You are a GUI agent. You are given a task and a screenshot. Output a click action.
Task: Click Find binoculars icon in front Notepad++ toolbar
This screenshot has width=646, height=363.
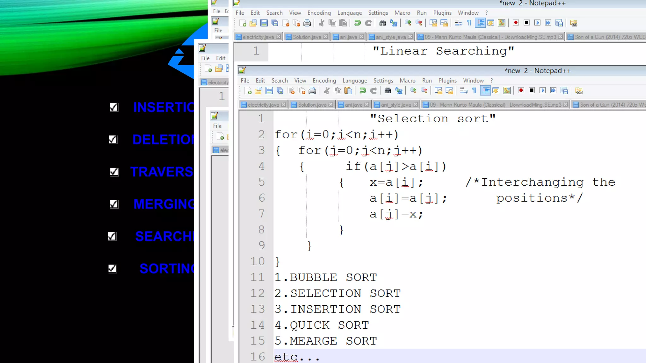[x=388, y=91]
